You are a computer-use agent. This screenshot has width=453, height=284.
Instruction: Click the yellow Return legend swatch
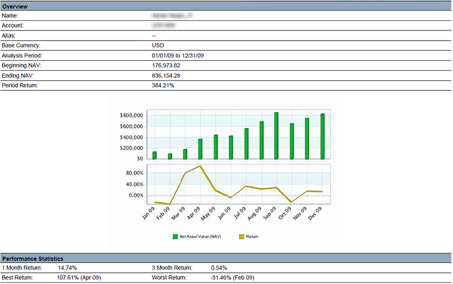click(x=242, y=237)
